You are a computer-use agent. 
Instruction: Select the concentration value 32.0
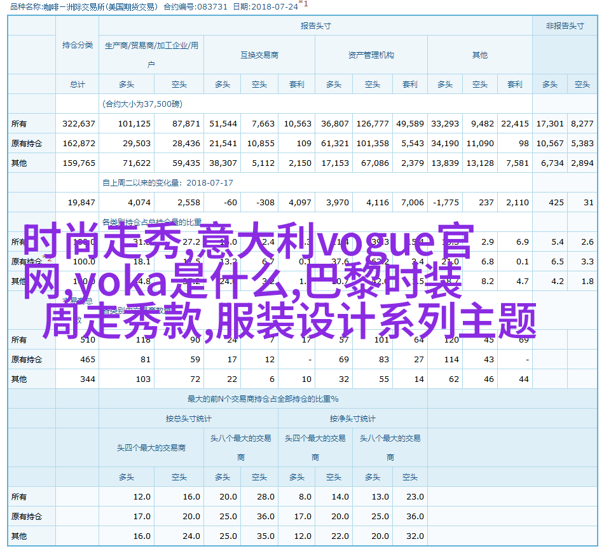pos(415,536)
